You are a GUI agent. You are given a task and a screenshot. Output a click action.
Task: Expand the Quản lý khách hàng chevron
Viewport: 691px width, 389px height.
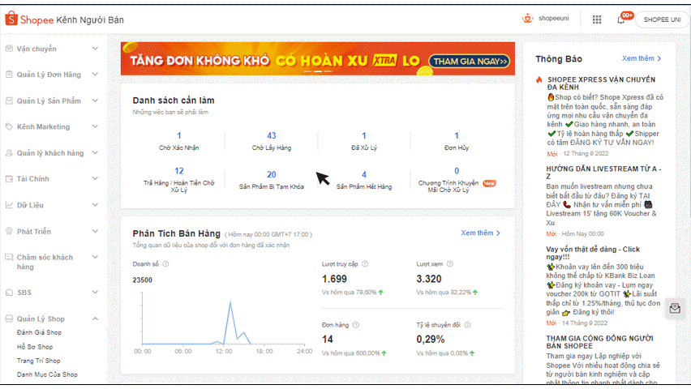click(x=95, y=153)
